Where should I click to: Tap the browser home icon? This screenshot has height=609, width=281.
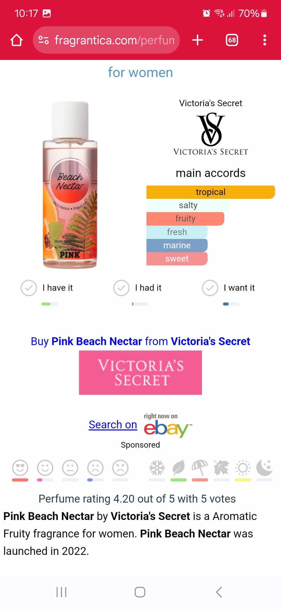[x=16, y=40]
